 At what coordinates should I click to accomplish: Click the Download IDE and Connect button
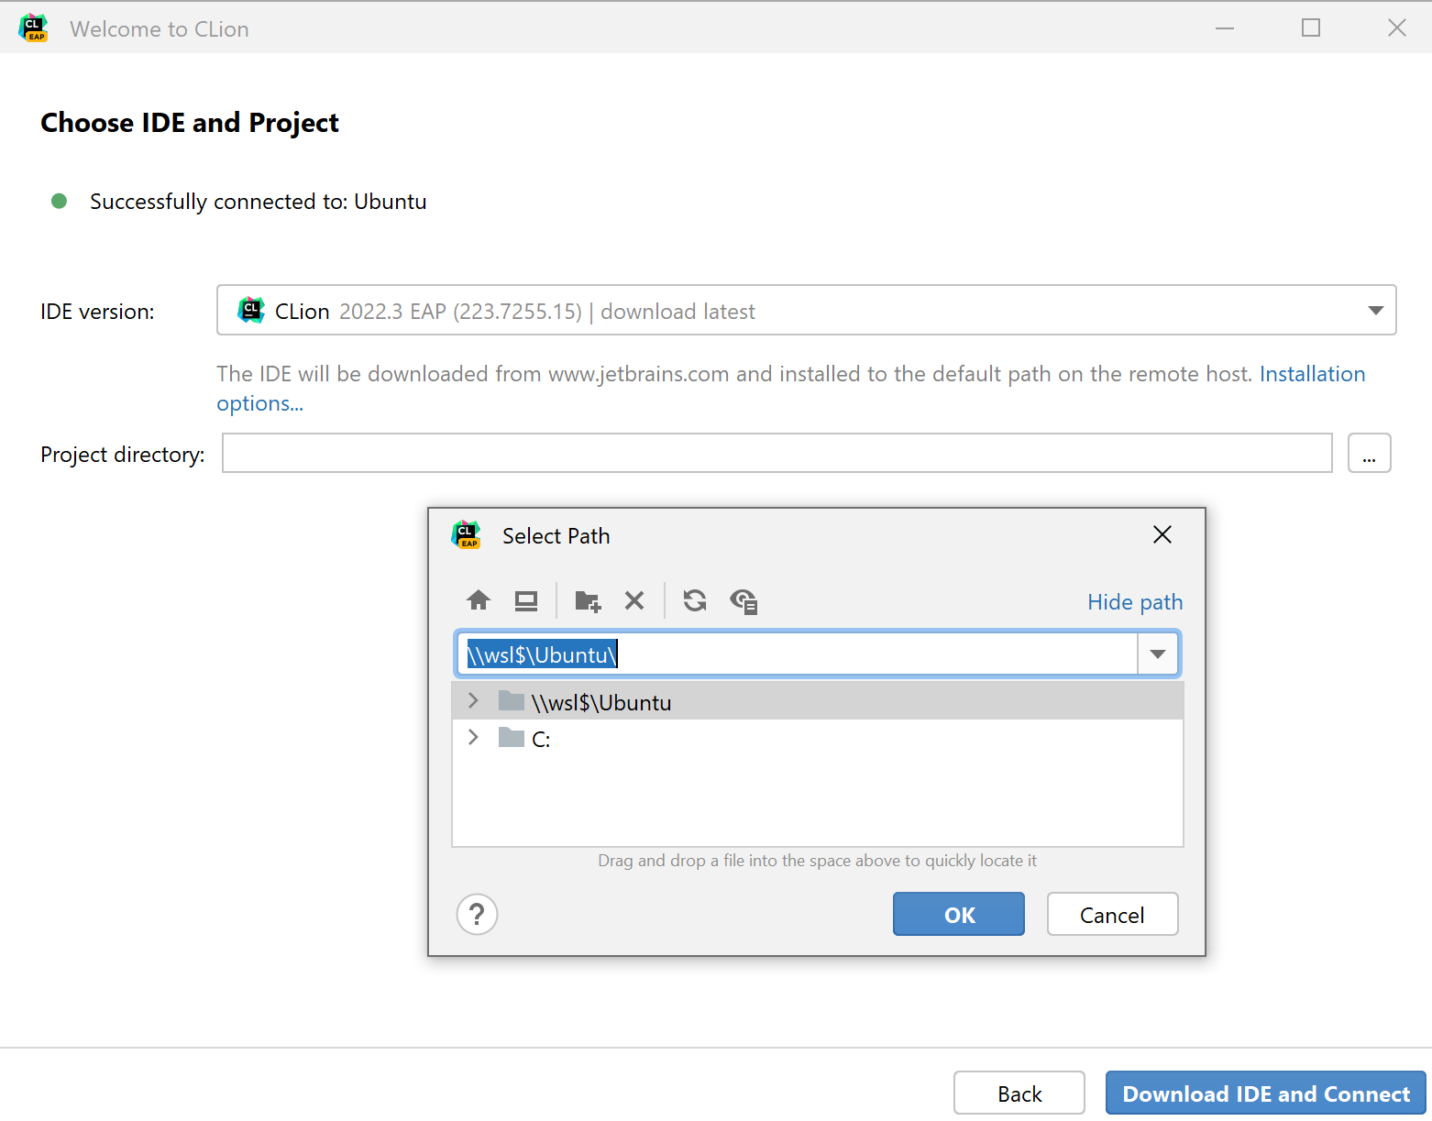click(1265, 1093)
